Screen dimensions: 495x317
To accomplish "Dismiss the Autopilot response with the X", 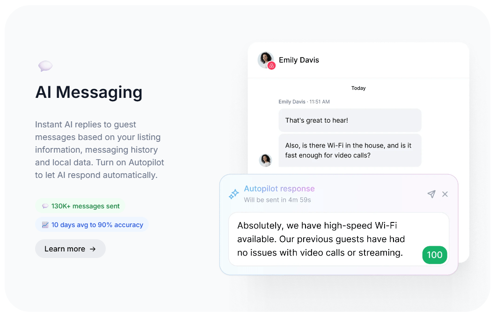I will (x=445, y=194).
